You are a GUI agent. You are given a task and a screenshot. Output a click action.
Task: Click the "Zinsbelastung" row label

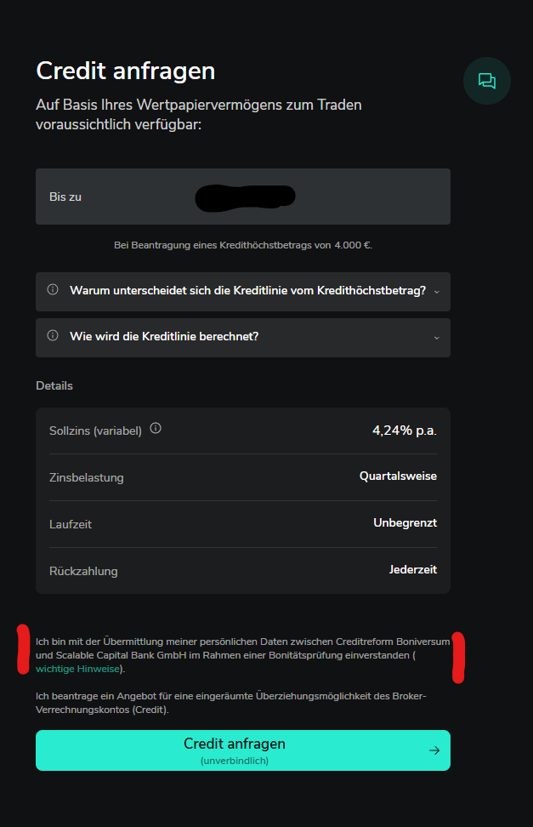tap(87, 478)
